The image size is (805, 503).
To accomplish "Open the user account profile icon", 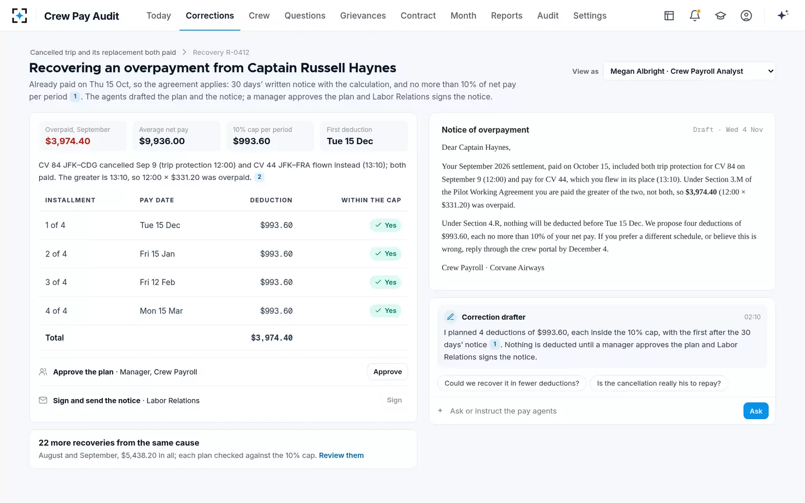I will 746,16.
